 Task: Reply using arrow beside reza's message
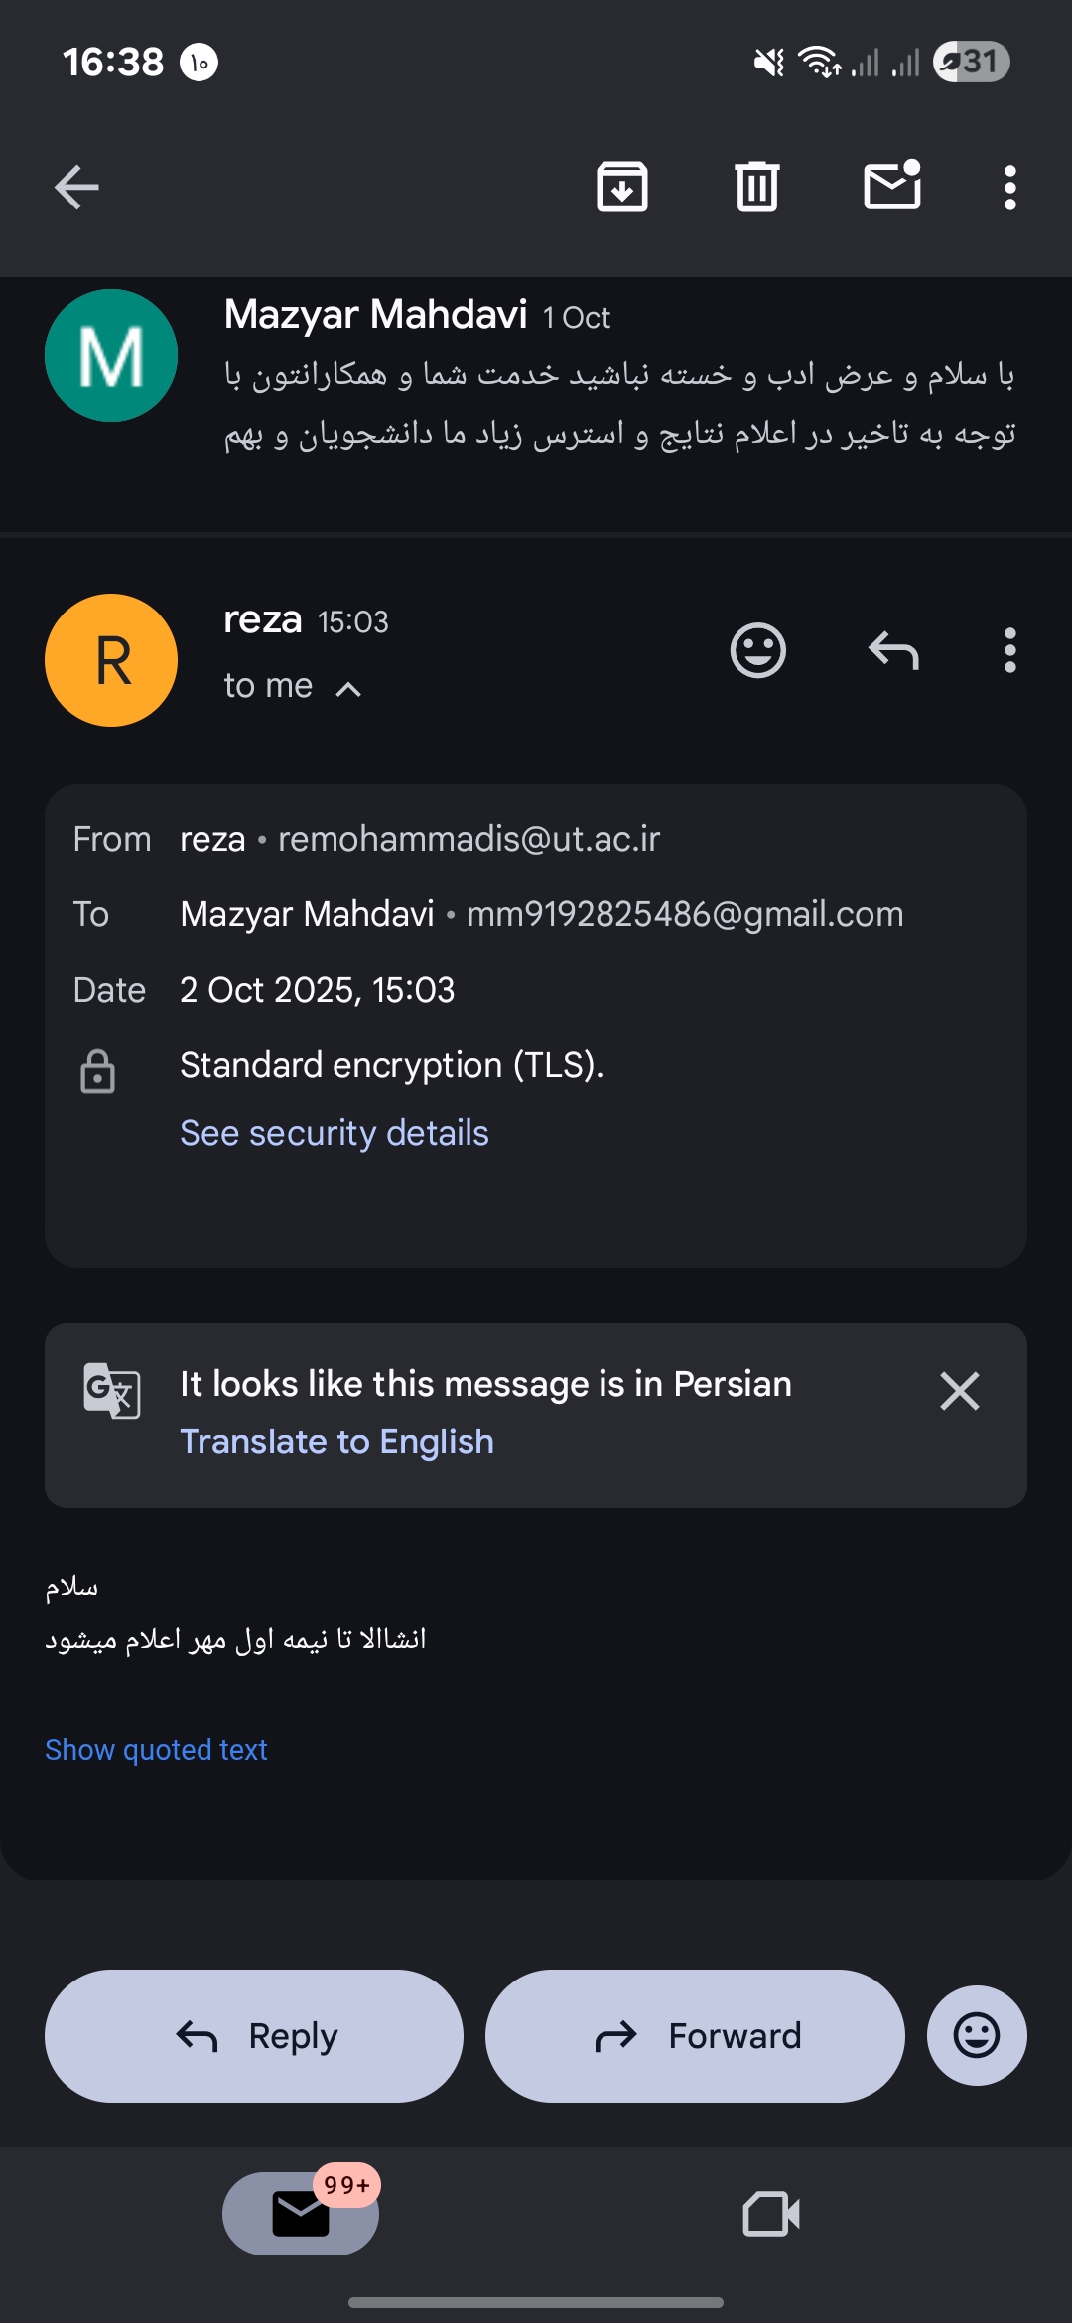(x=893, y=651)
